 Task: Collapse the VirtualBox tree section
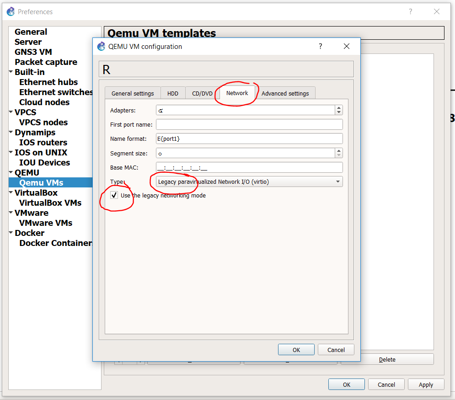tap(11, 192)
